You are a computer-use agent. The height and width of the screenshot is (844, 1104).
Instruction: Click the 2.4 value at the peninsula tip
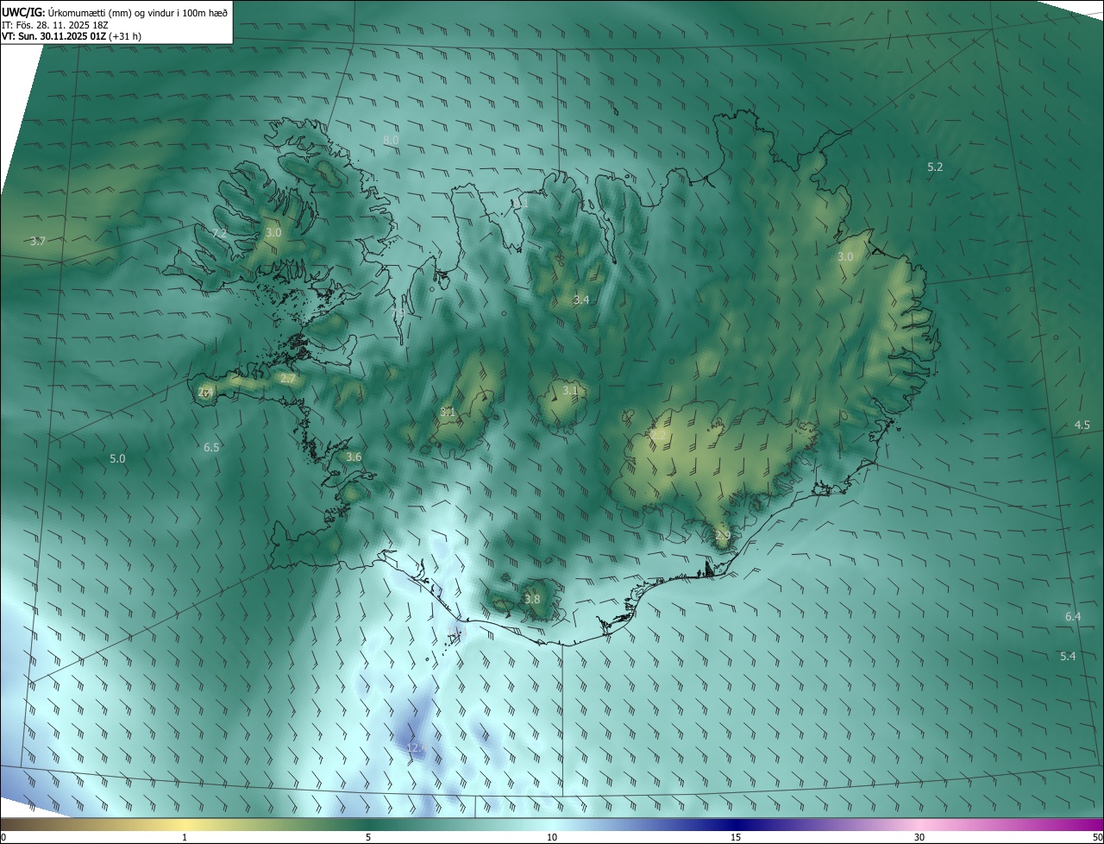205,392
